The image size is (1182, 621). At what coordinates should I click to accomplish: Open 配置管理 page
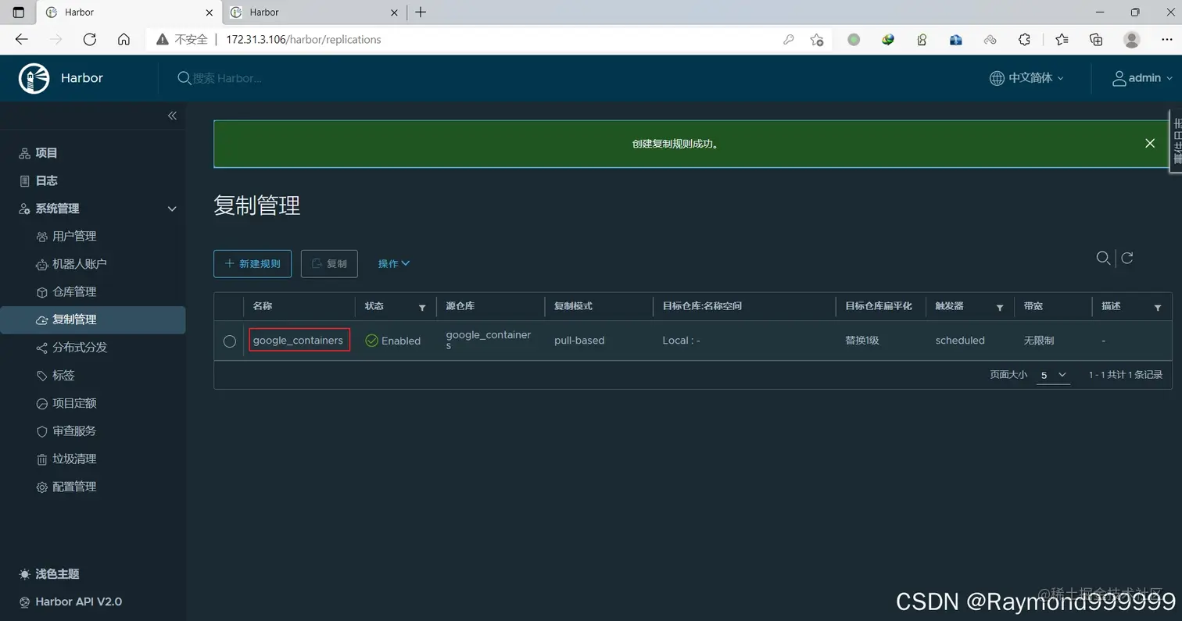[74, 487]
